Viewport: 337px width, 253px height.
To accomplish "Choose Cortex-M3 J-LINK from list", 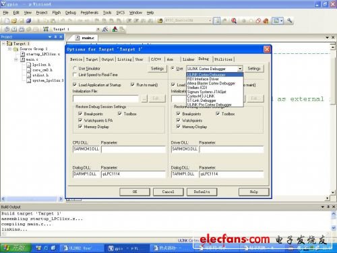I will pos(215,96).
